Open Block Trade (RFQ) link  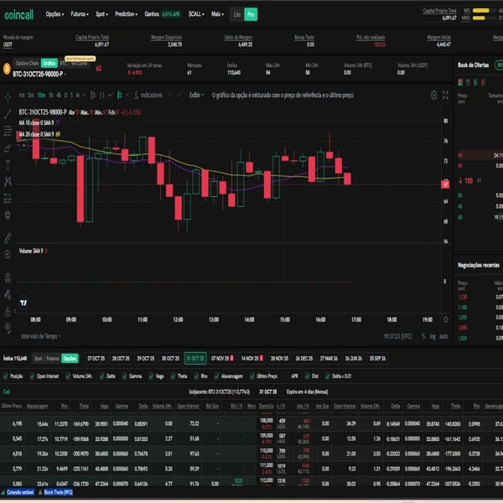point(58,492)
